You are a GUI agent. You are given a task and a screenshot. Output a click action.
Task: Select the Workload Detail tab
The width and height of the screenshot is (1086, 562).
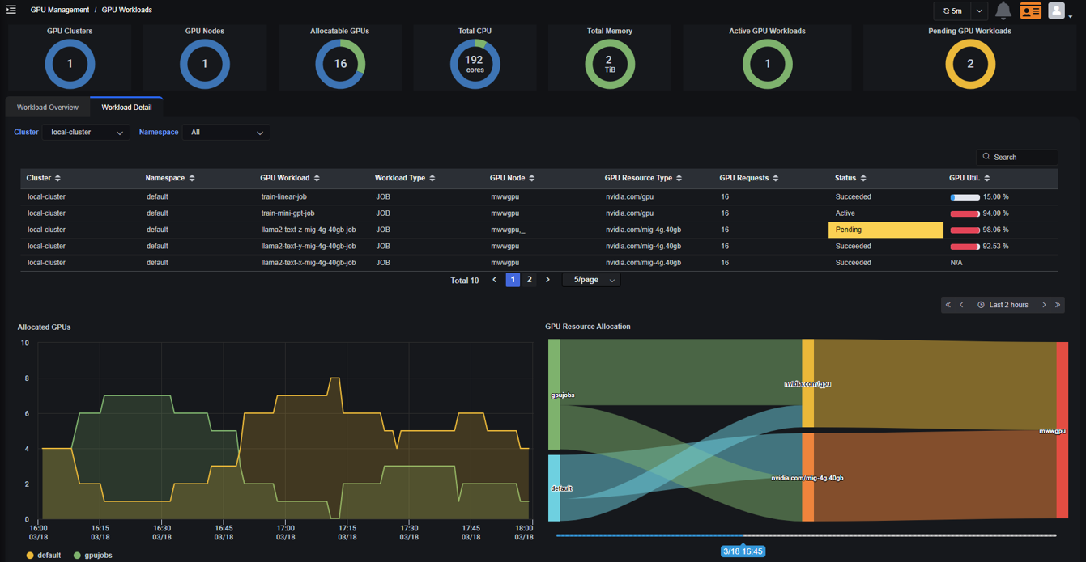point(126,108)
